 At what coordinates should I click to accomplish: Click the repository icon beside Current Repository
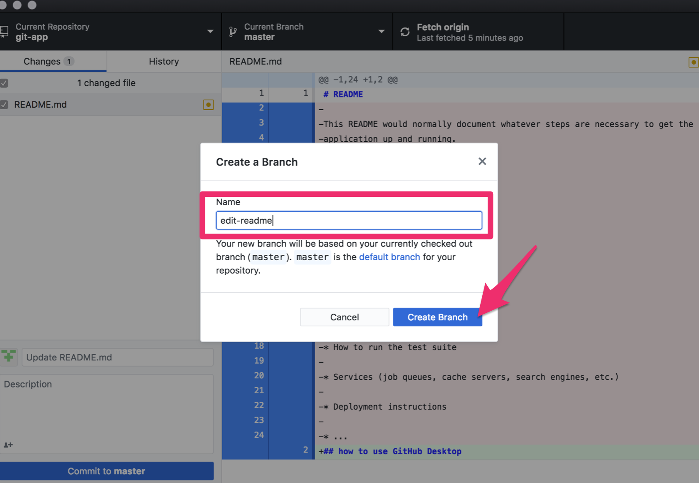(4, 32)
